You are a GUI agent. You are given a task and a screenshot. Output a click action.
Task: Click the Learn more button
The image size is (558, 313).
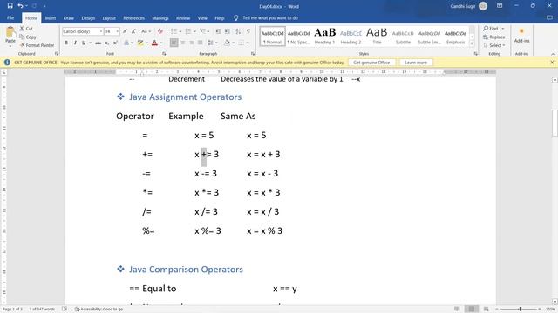(416, 63)
